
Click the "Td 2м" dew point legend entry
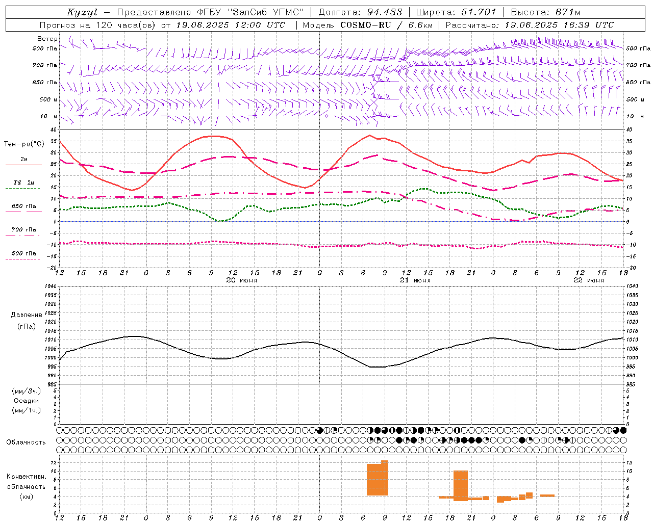[24, 182]
